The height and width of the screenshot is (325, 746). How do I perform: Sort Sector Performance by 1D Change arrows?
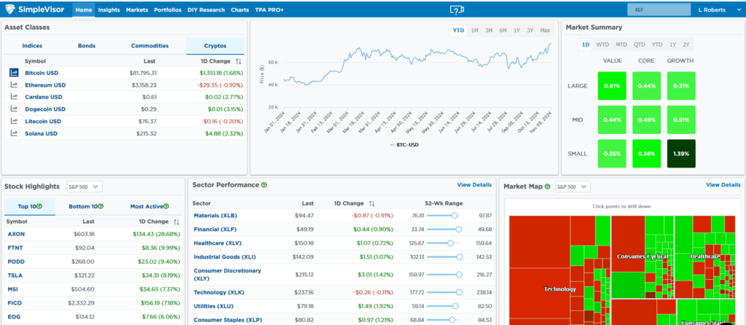pos(372,203)
